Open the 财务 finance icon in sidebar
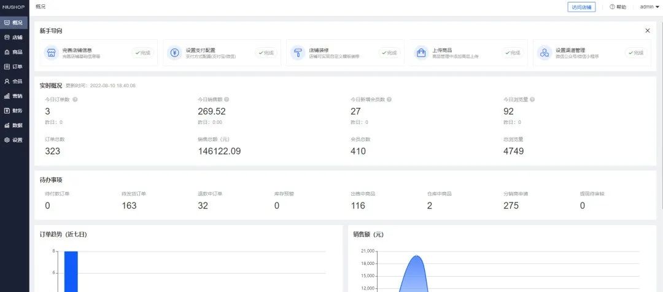The width and height of the screenshot is (663, 292). click(x=7, y=110)
